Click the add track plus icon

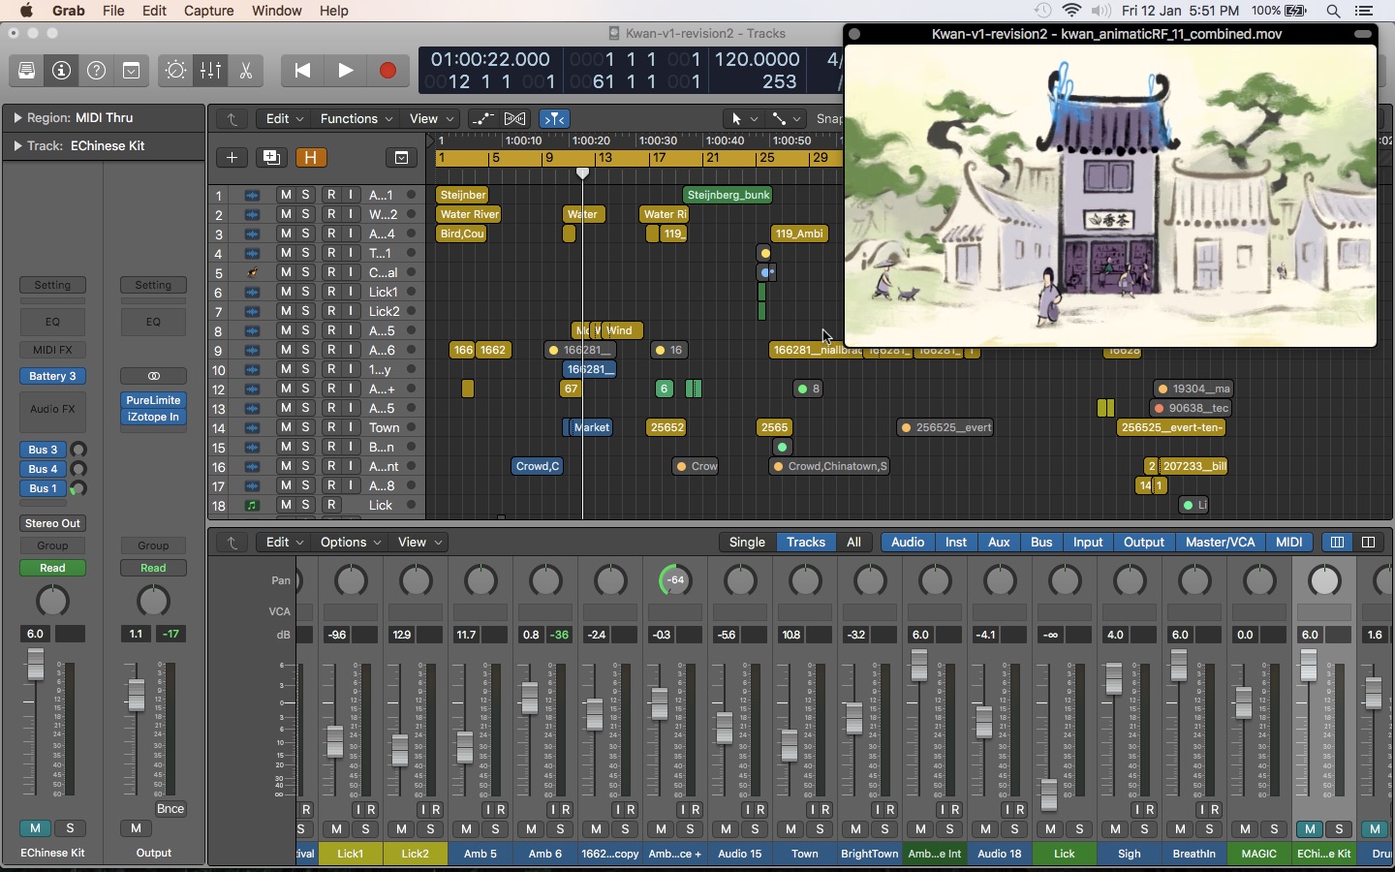232,158
